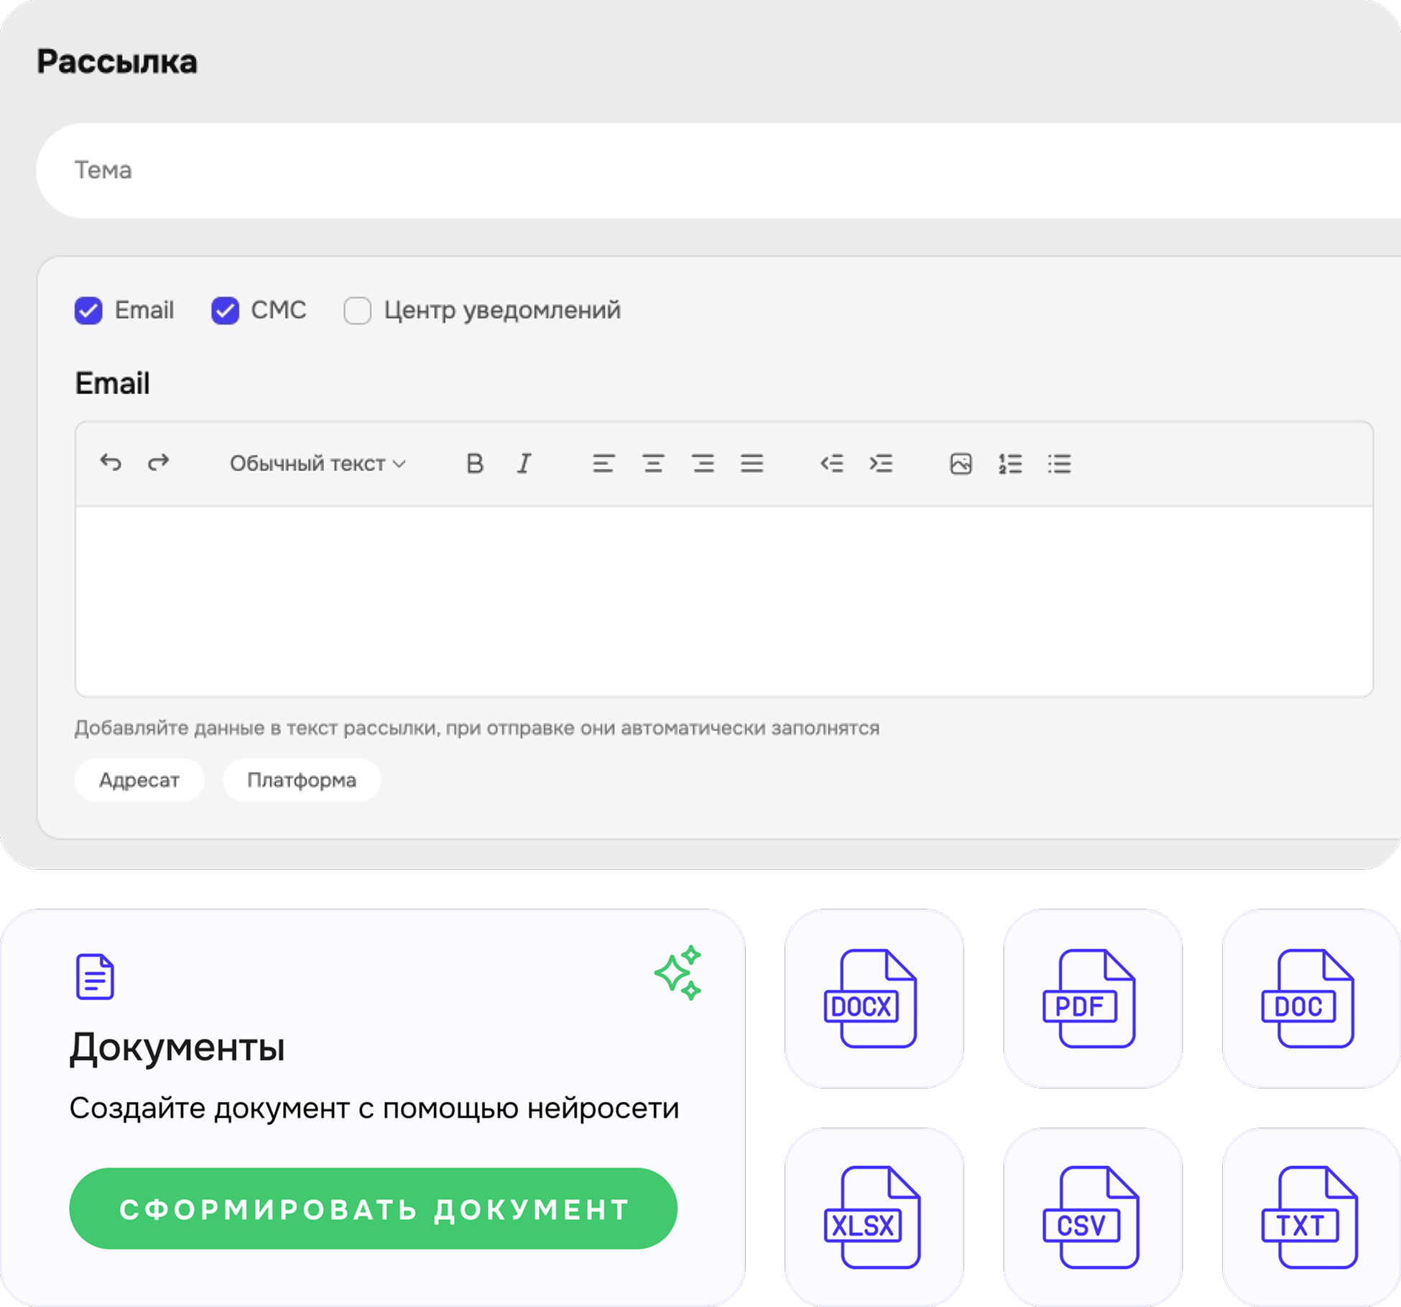Uncheck the СМС checkbox
Viewport: 1401px width, 1307px height.
[225, 311]
